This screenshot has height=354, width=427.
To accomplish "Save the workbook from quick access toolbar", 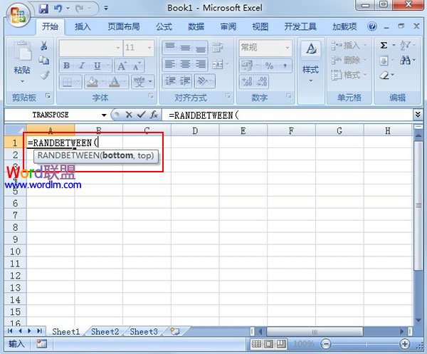I will tap(43, 9).
